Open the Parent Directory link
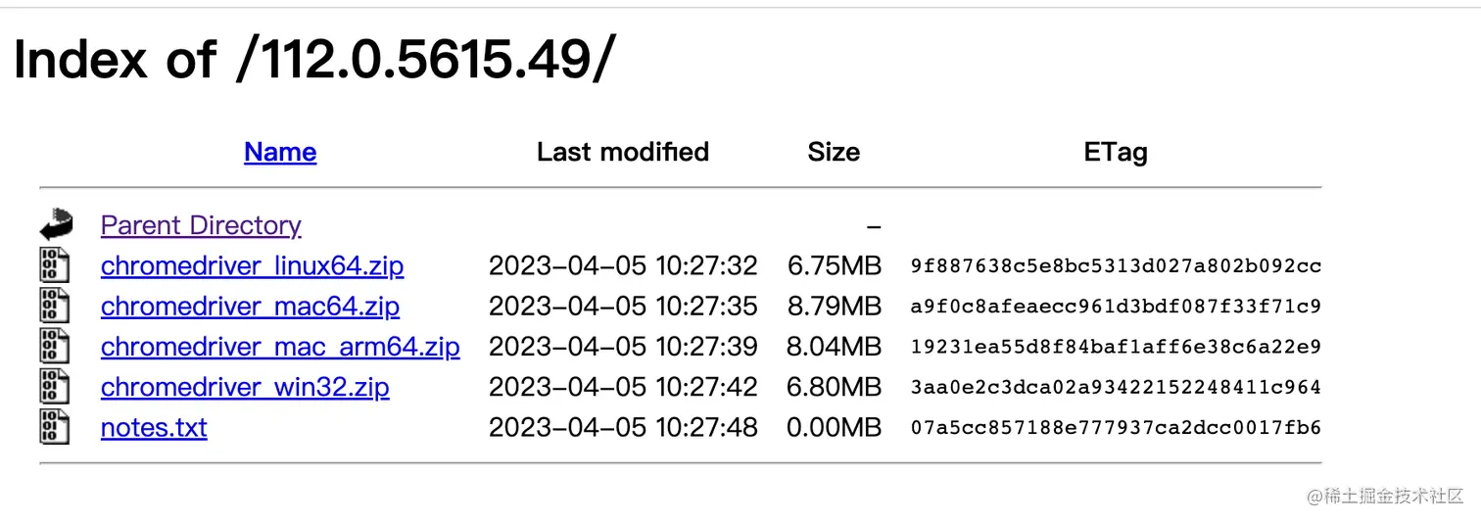 (x=201, y=225)
